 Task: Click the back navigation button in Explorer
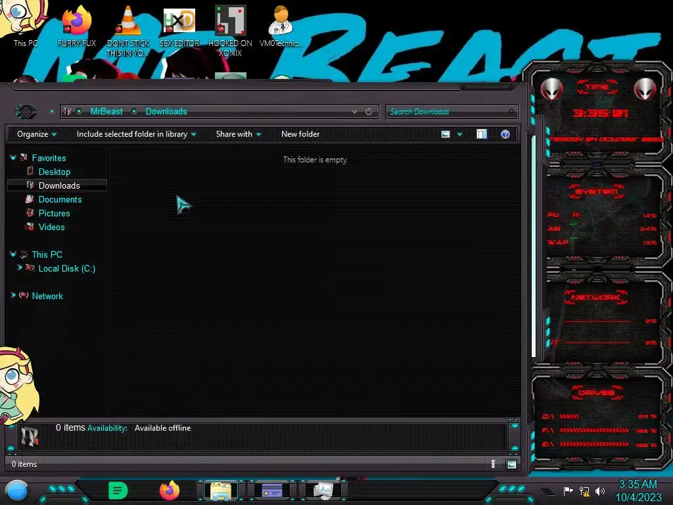pyautogui.click(x=26, y=112)
